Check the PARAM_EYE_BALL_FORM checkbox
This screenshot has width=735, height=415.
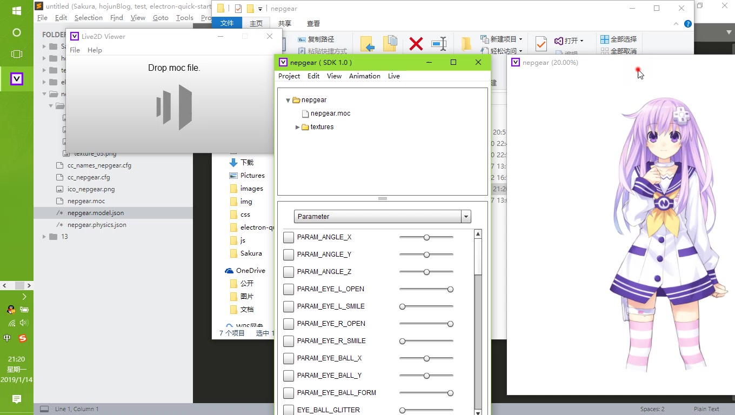coord(289,393)
